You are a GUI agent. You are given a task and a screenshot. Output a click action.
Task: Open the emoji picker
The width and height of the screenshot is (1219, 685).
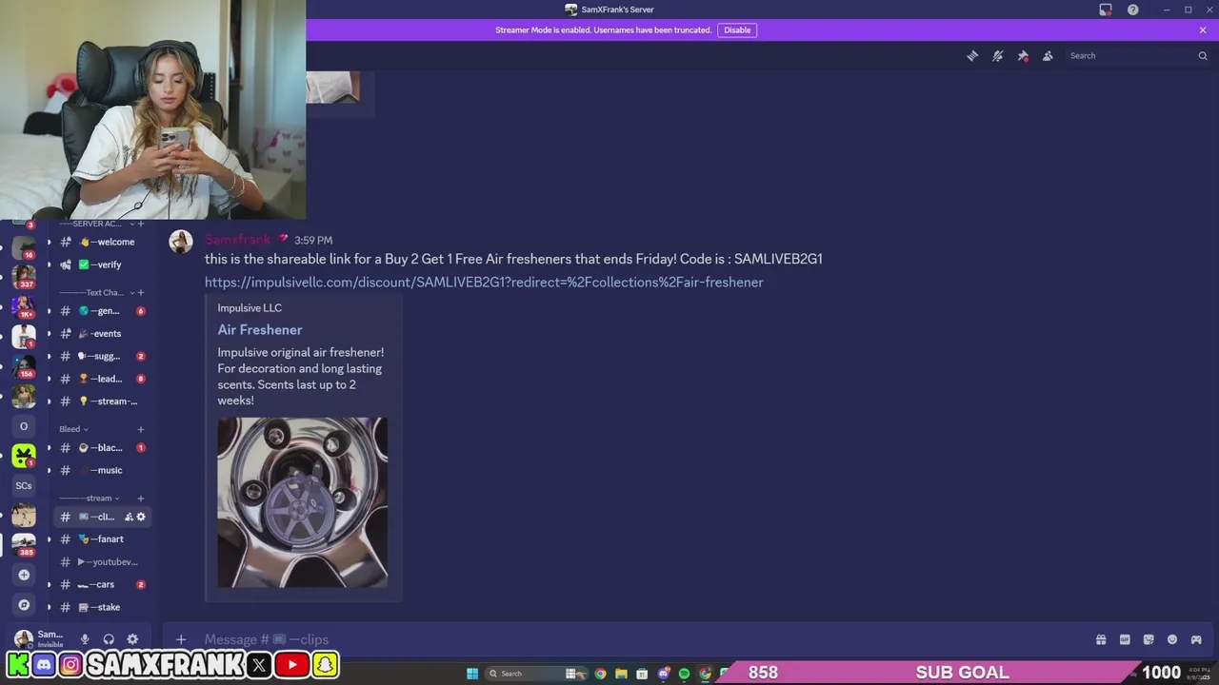point(1172,639)
